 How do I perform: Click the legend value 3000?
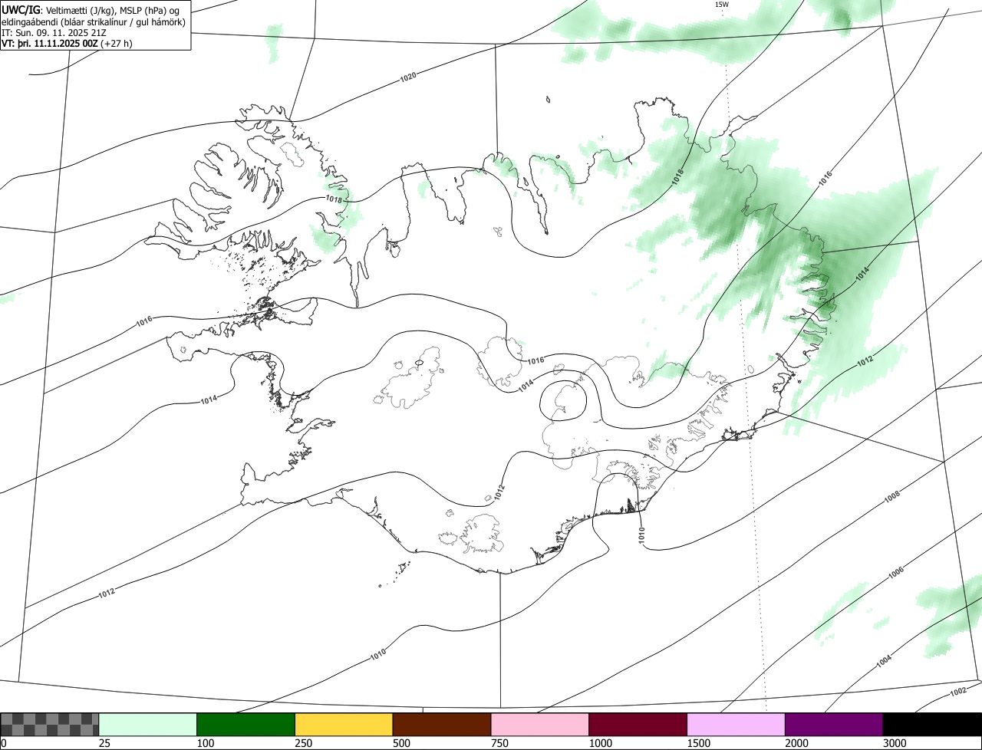point(895,743)
